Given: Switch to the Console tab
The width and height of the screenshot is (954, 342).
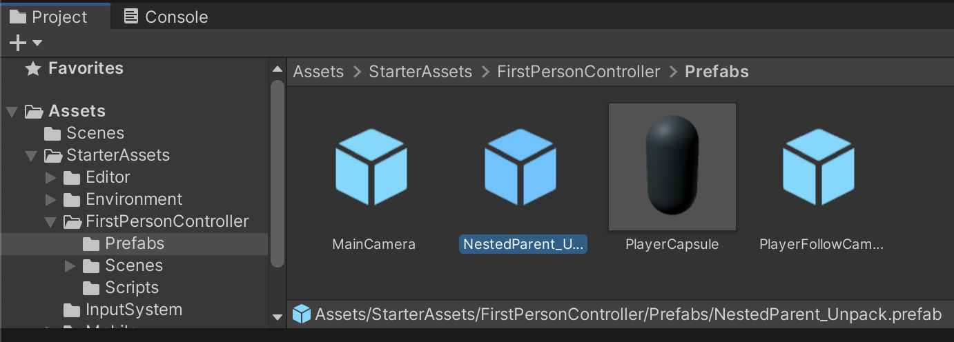Looking at the screenshot, I should (166, 17).
